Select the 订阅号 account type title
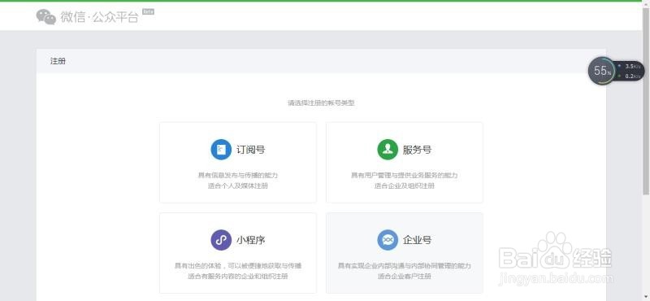Viewport: 650px width, 301px height. tap(251, 150)
